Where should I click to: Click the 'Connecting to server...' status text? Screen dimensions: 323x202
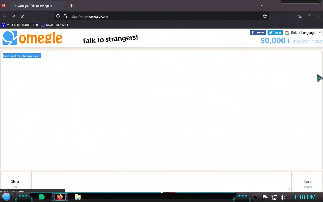click(x=22, y=56)
